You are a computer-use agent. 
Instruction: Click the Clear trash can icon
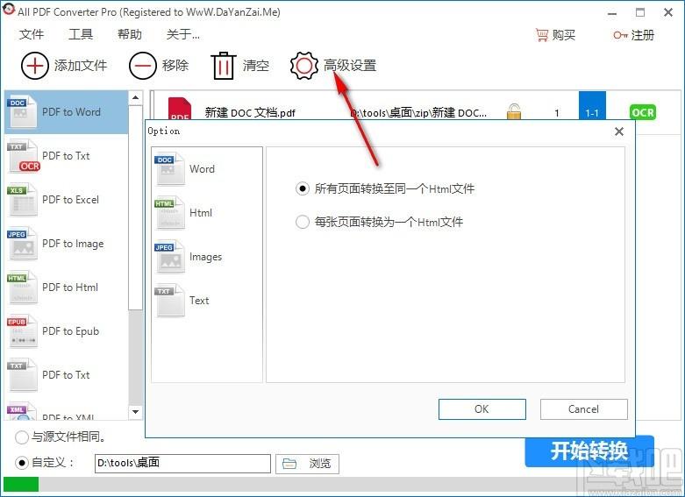(224, 66)
